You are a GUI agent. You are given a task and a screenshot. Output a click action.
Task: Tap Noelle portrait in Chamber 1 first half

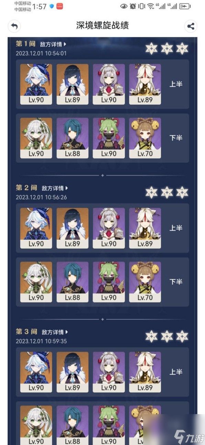[109, 84]
